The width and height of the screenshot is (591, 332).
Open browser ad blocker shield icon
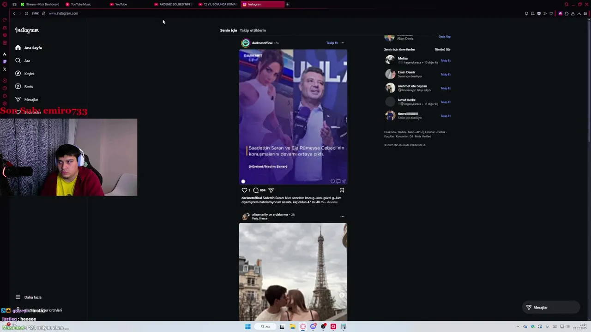[x=538, y=13]
